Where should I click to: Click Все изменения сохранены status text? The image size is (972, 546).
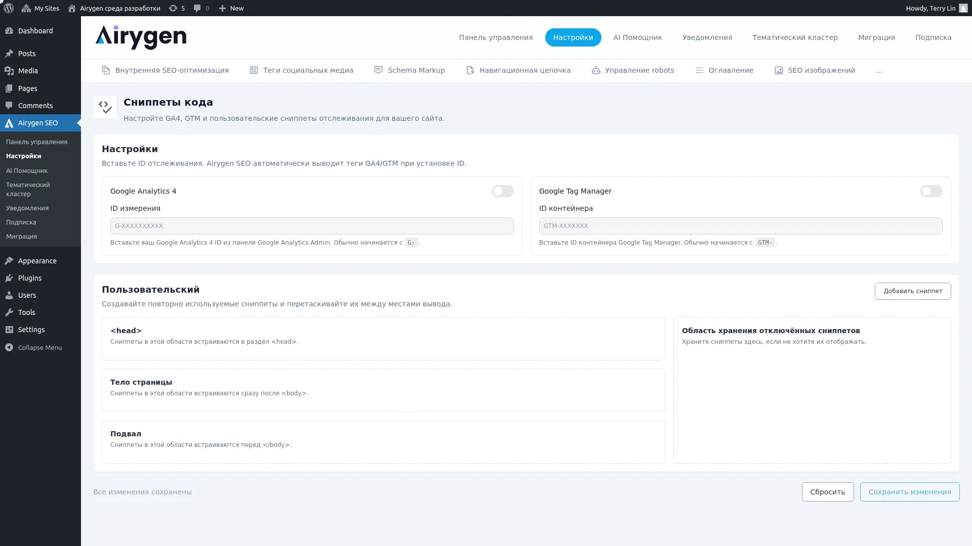coord(142,492)
